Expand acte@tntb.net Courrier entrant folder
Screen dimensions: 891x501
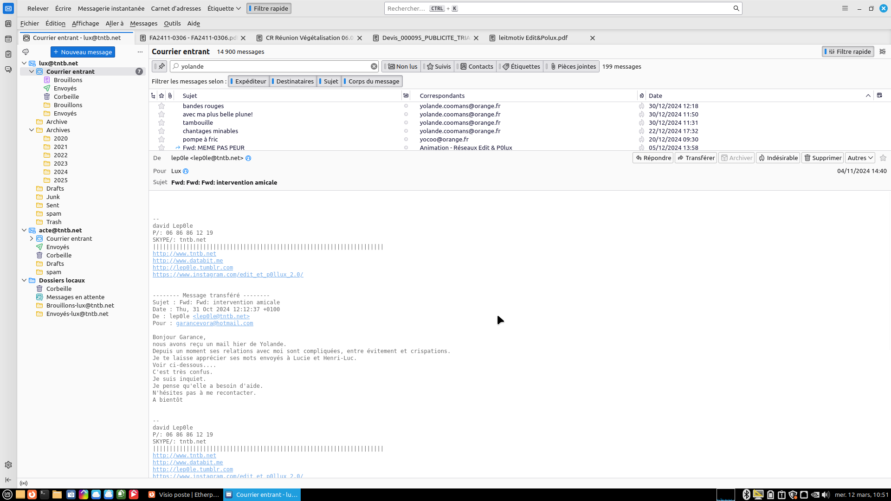pos(32,239)
